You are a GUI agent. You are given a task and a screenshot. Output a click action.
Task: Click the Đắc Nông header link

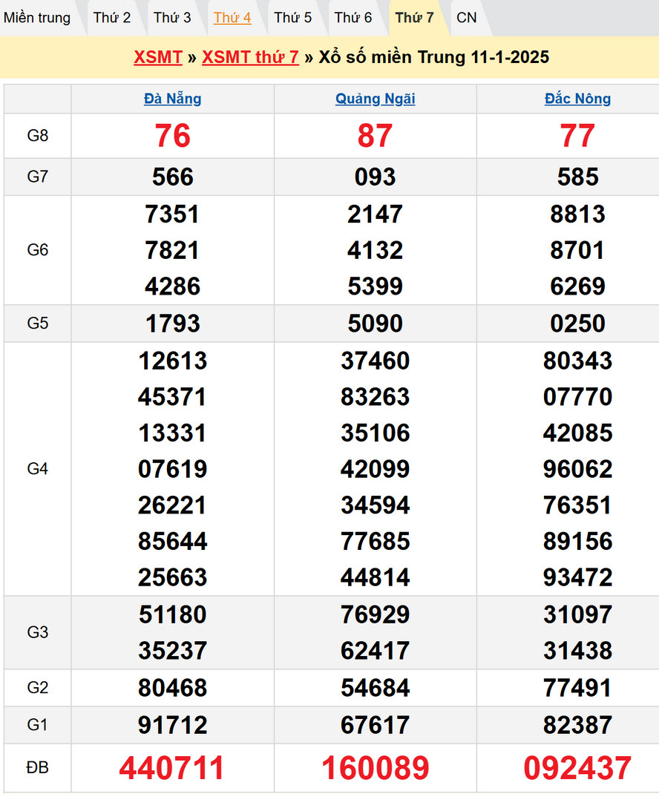(577, 99)
